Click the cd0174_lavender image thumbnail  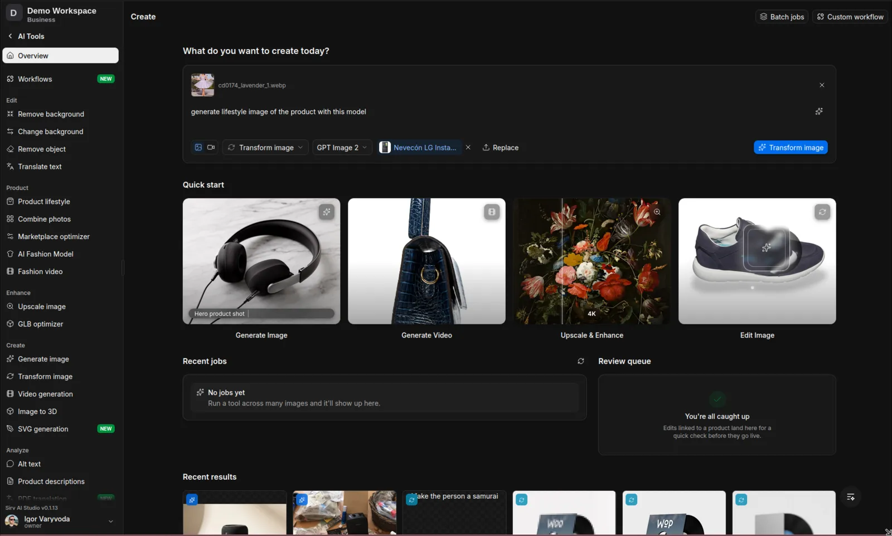tap(202, 85)
